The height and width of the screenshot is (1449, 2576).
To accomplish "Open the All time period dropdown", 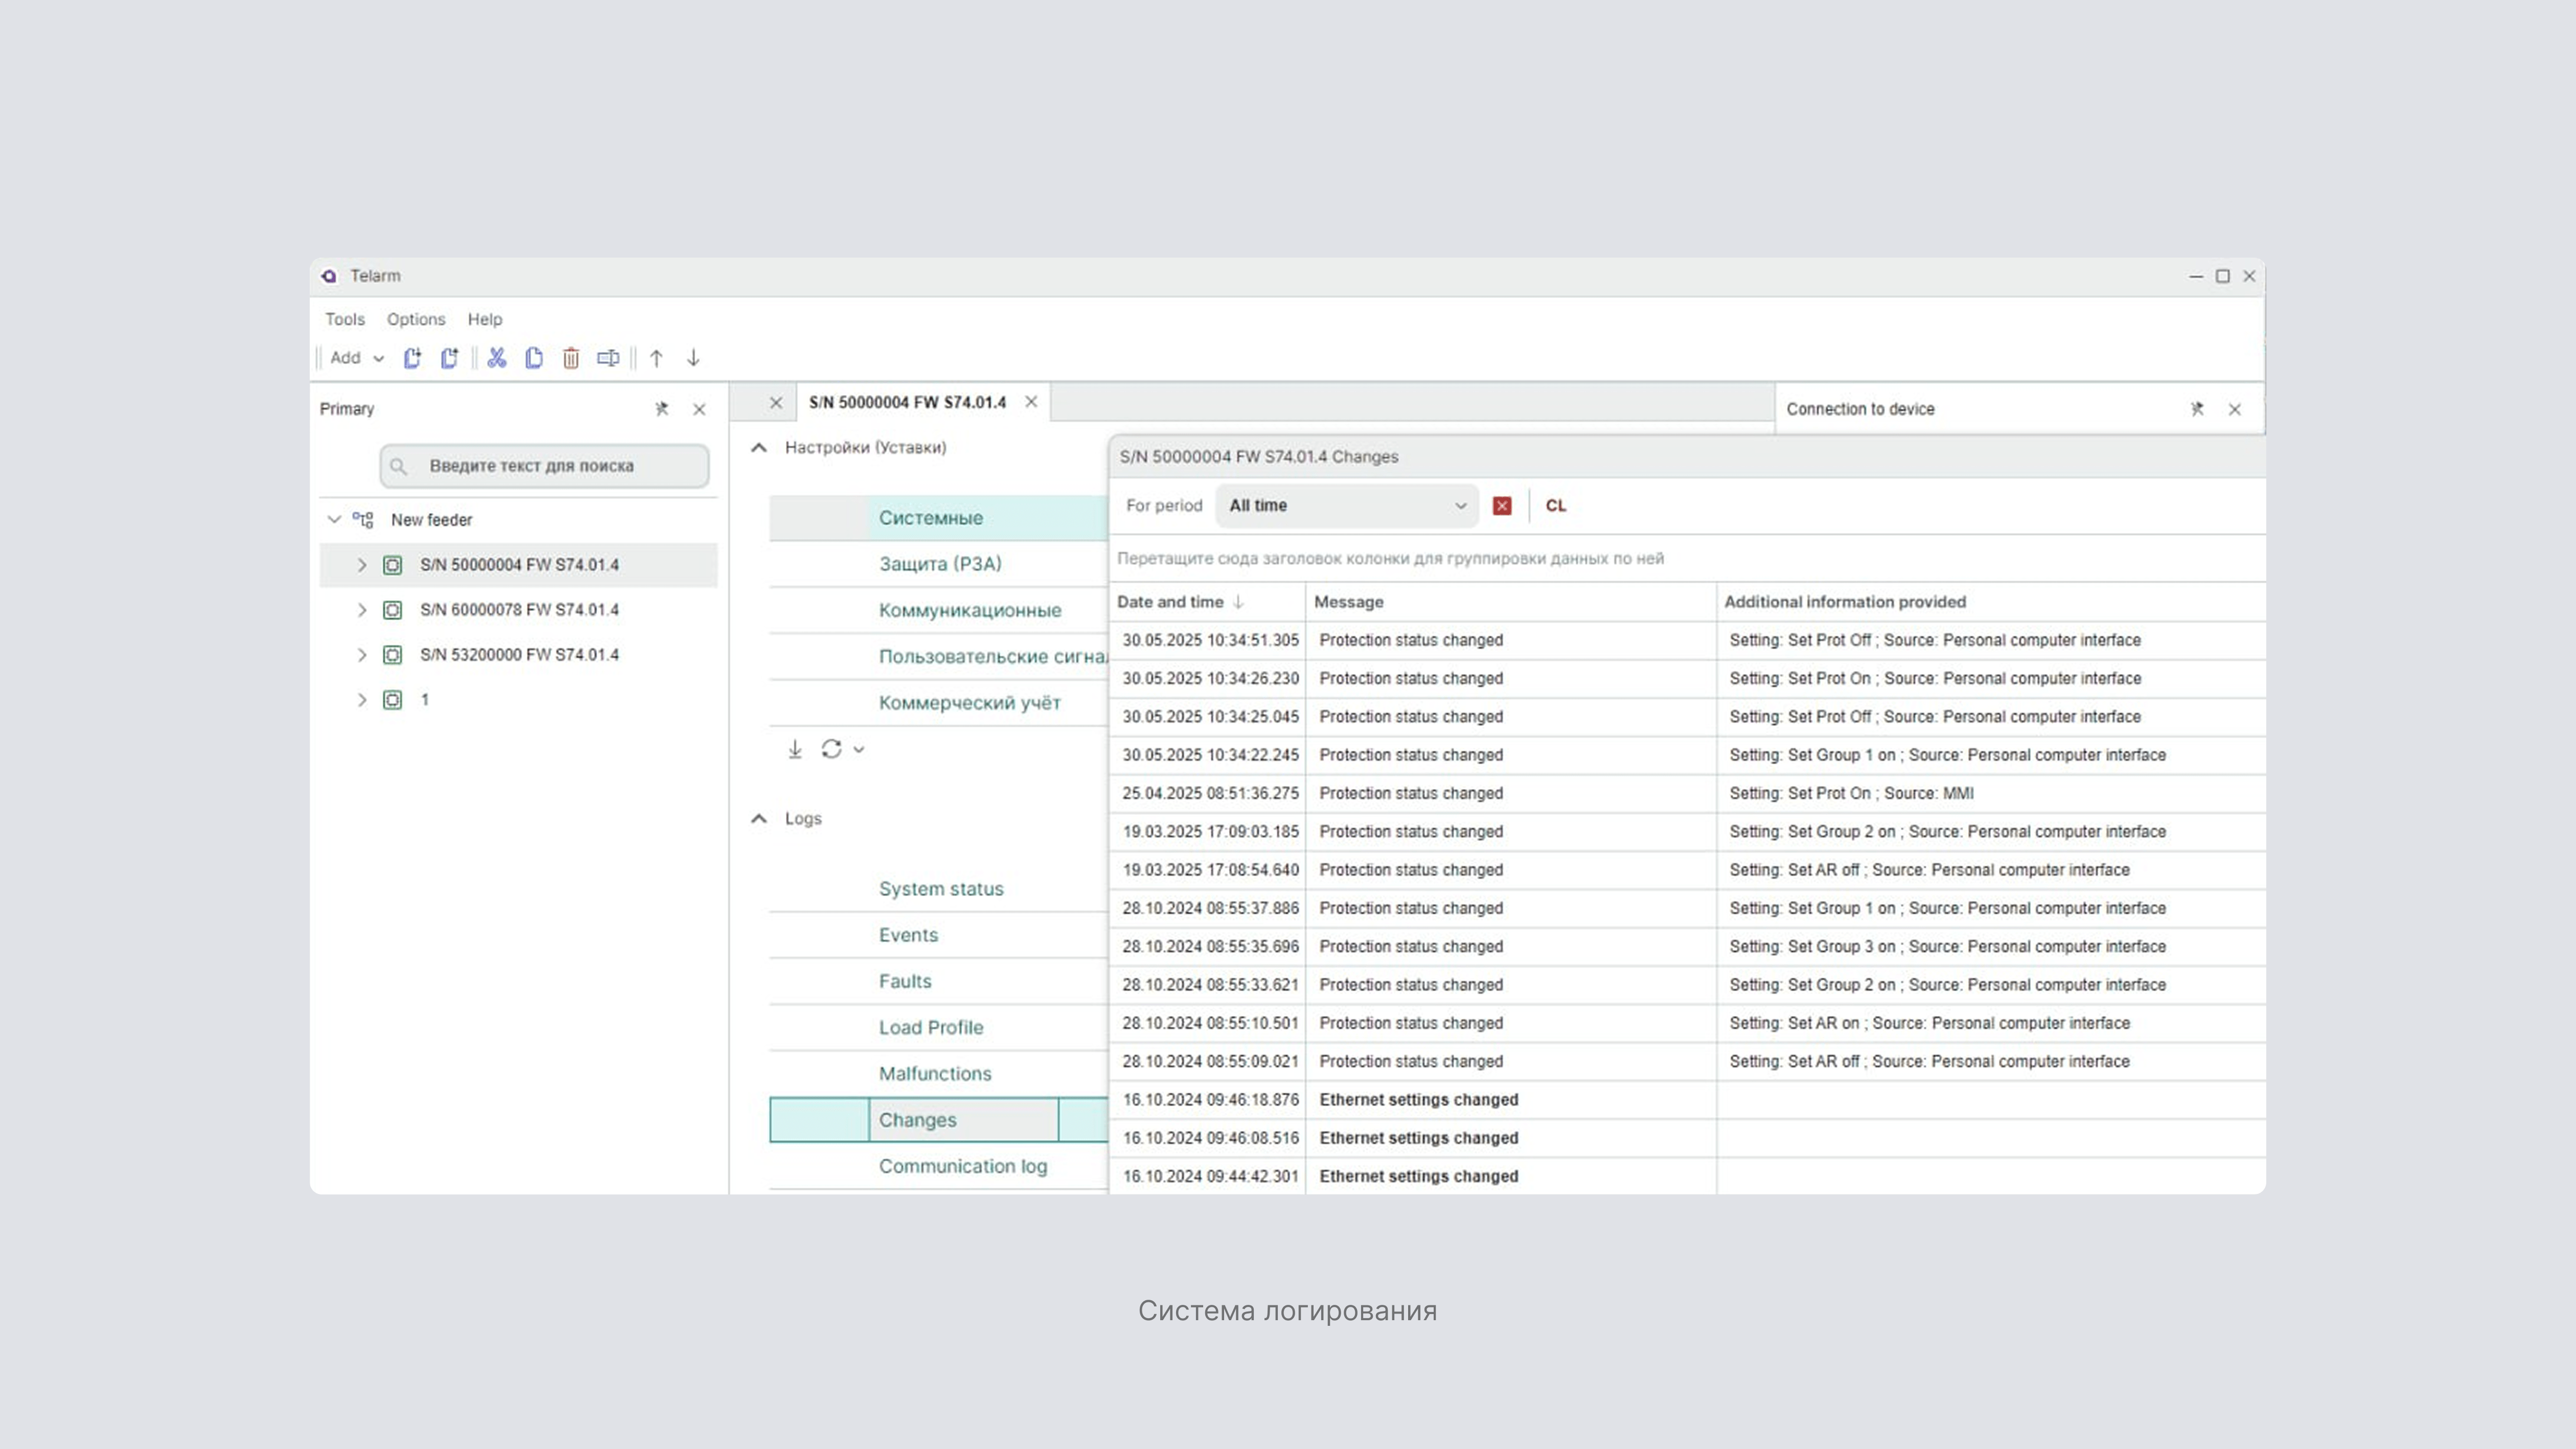I will (1346, 506).
